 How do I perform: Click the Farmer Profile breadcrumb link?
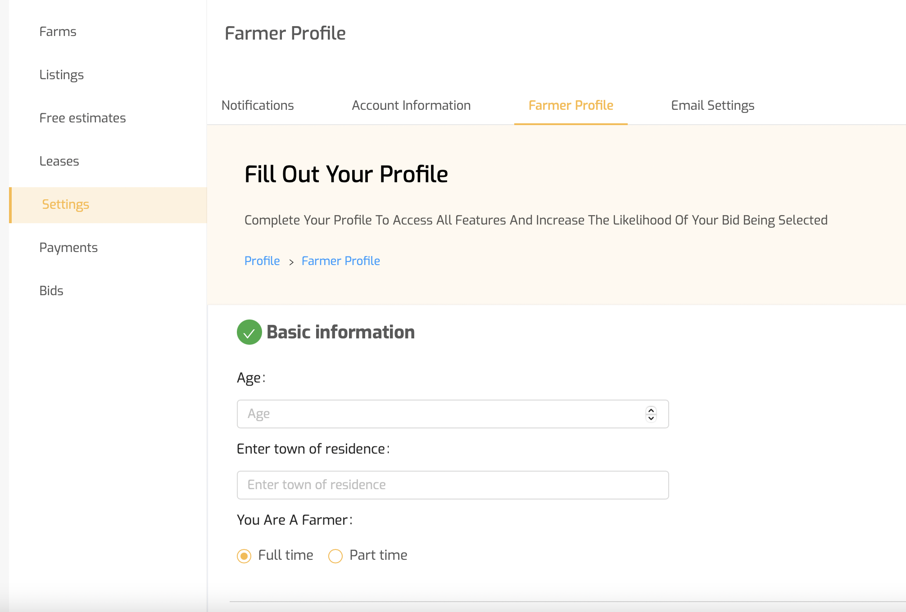point(341,261)
